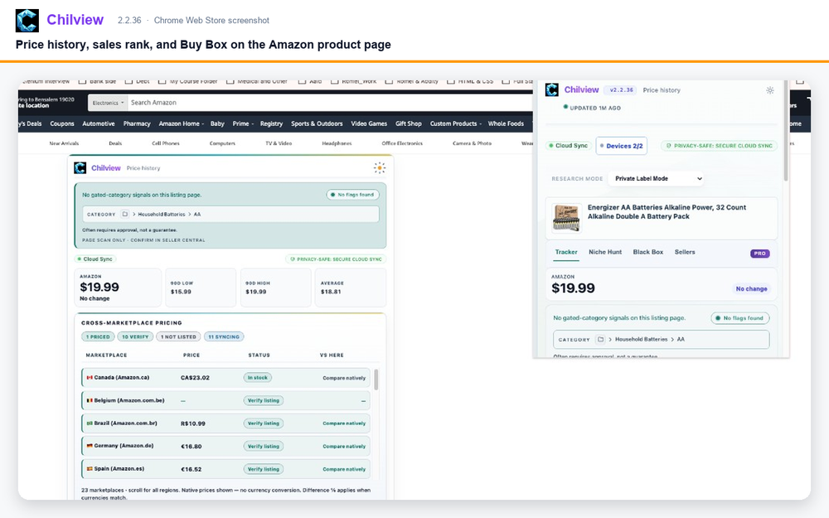Click the Devices 2/2 button
Viewport: 829px width, 518px height.
point(621,146)
